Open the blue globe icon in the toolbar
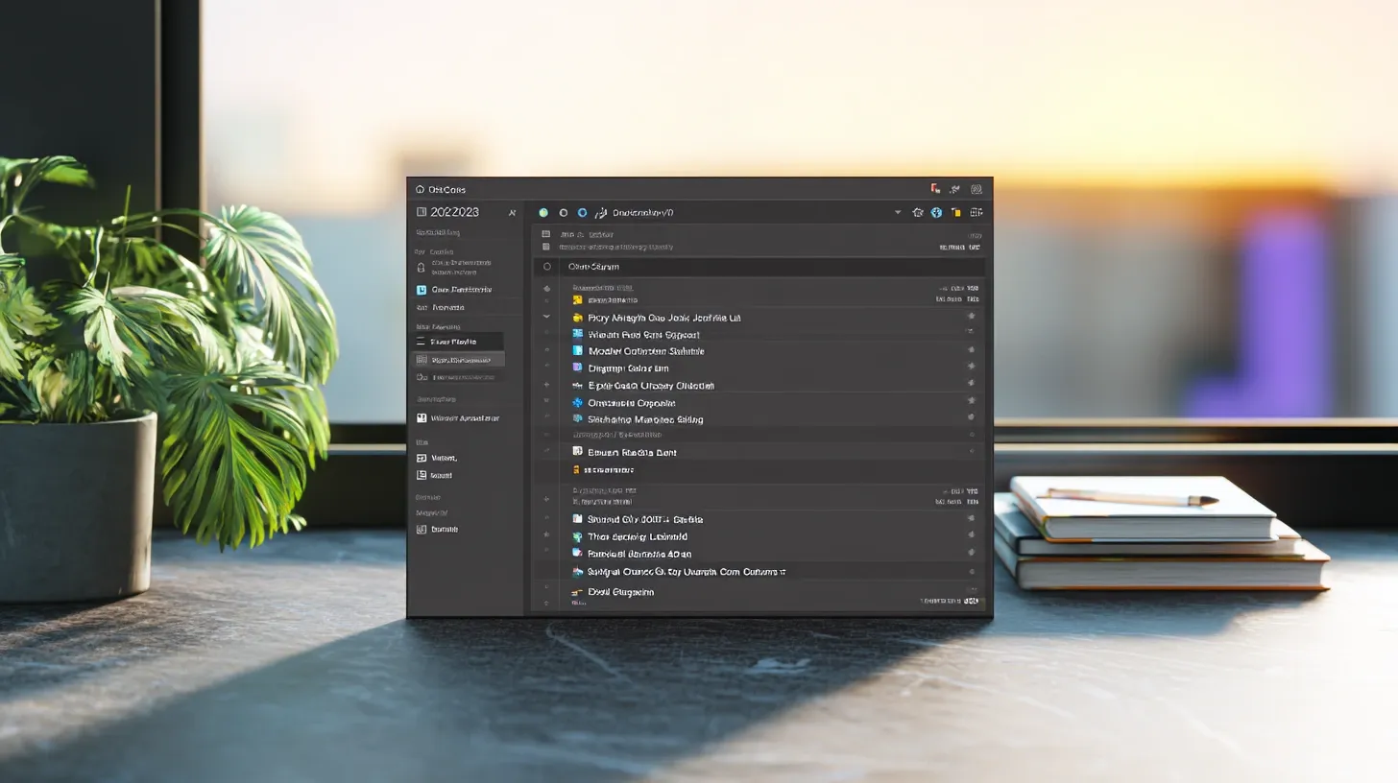 pyautogui.click(x=936, y=212)
